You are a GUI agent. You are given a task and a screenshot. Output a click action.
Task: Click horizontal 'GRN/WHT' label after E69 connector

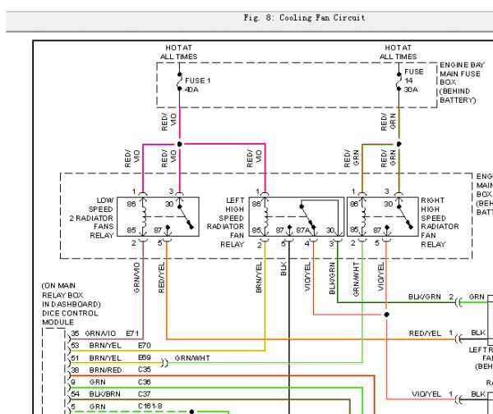click(x=192, y=358)
